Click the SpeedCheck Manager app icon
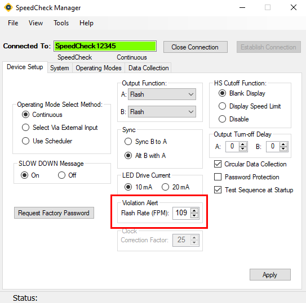Screen dimensions: 306x303 coord(8,8)
